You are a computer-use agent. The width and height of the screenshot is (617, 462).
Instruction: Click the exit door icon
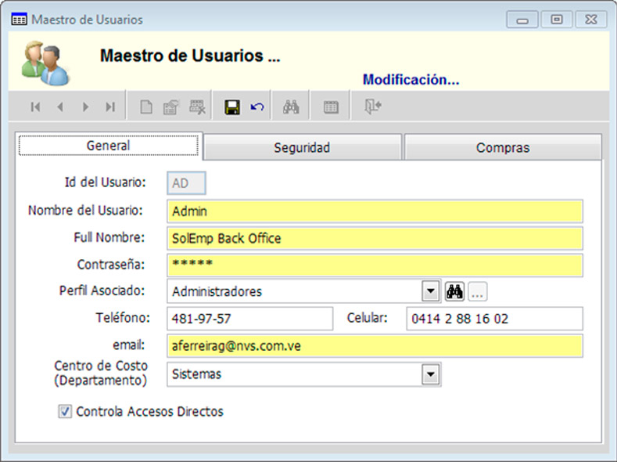pos(372,107)
